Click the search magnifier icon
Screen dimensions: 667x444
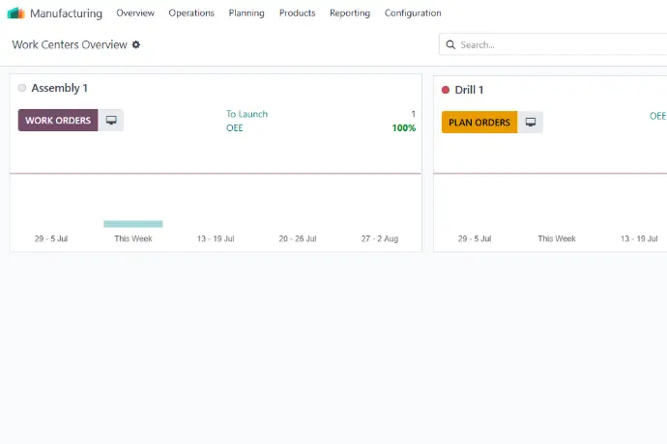click(450, 44)
